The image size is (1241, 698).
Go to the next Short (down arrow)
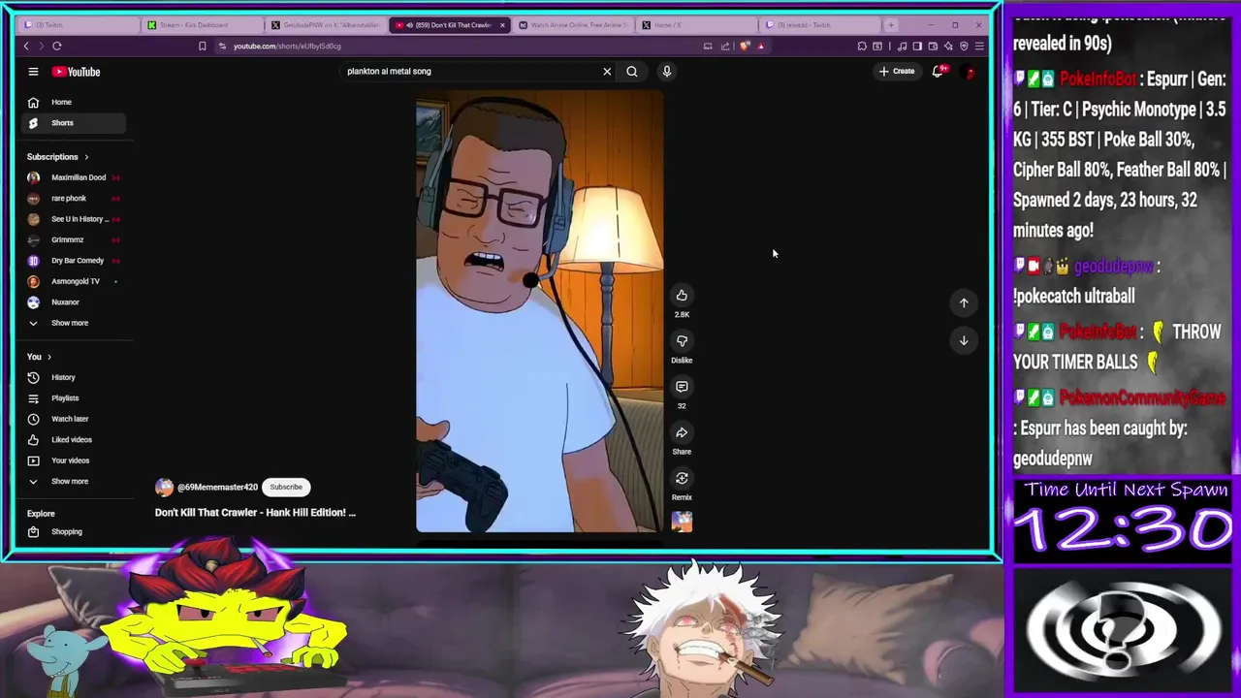964,340
